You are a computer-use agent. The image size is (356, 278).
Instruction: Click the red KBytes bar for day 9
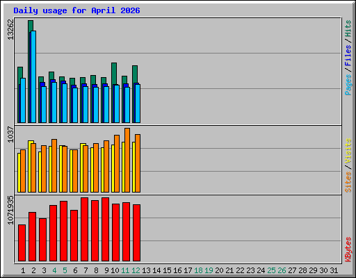point(105,229)
